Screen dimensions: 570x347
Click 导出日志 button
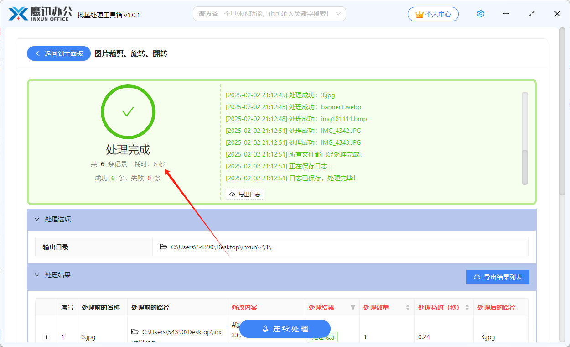click(245, 194)
